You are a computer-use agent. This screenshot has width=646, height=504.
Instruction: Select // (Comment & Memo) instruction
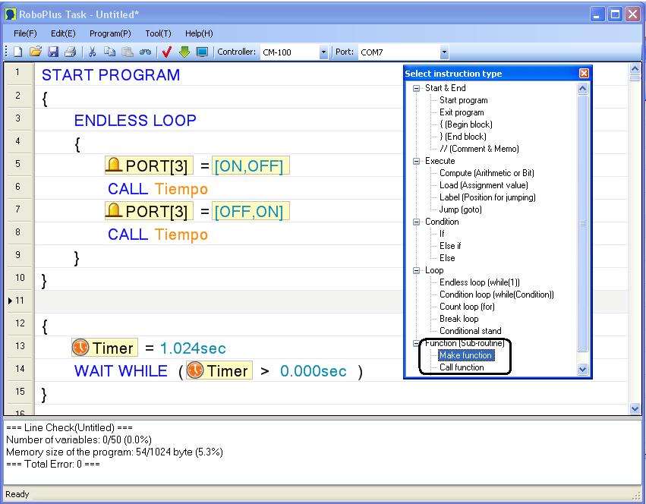pyautogui.click(x=479, y=149)
